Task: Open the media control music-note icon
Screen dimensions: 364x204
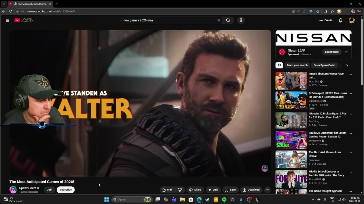Action: tap(326, 11)
